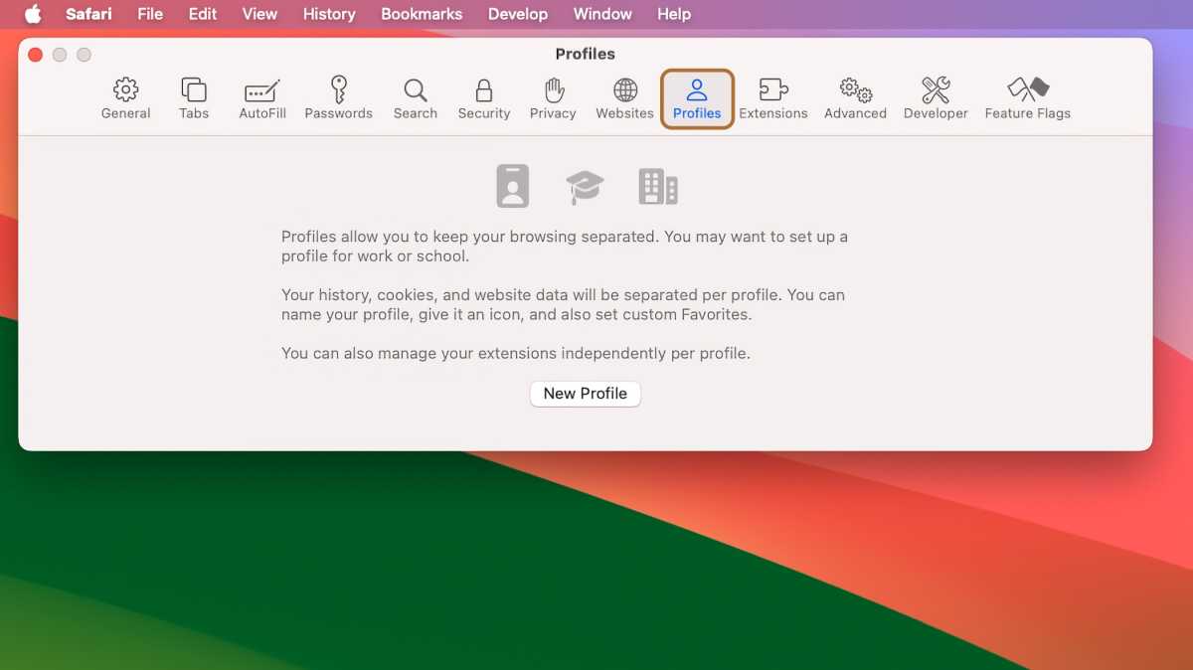Screen dimensions: 1193x670
Task: Open Advanced gears settings
Action: [855, 98]
